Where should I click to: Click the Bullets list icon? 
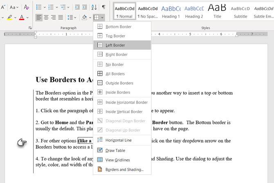(38, 7)
